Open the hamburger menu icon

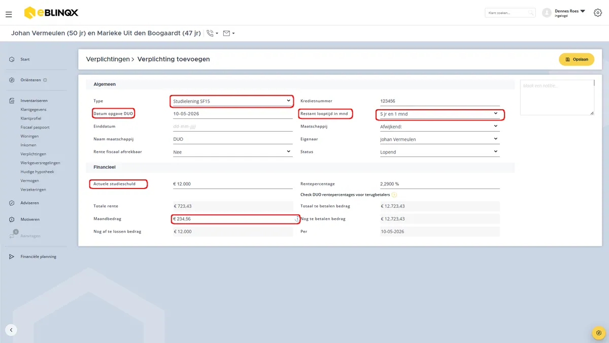coord(9,15)
